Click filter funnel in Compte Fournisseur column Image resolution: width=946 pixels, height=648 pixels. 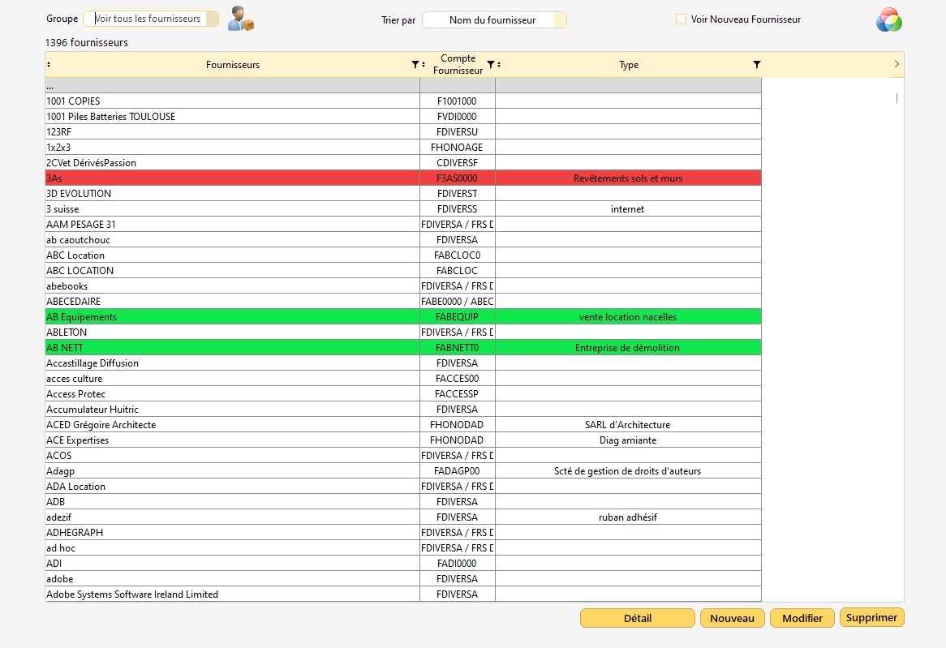490,65
